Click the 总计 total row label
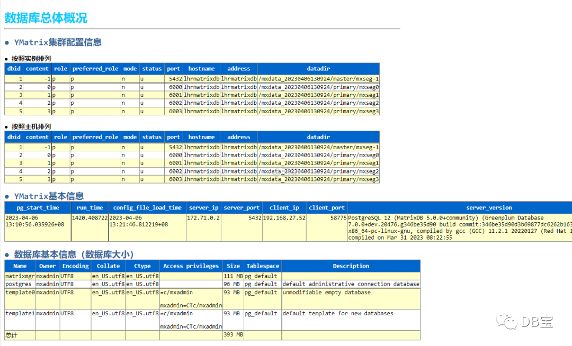 pyautogui.click(x=11, y=335)
